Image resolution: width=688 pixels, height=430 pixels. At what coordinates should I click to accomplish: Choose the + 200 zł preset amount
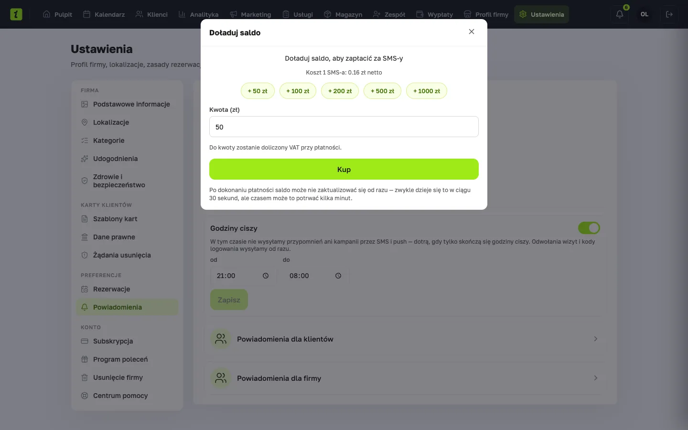tap(340, 91)
